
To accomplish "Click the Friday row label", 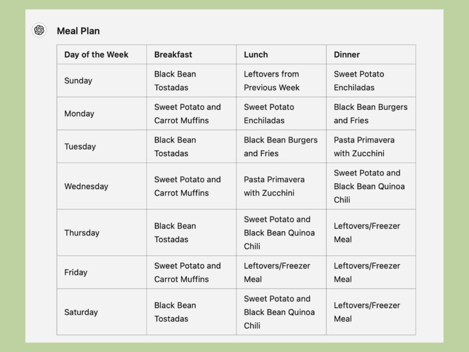I will [76, 272].
